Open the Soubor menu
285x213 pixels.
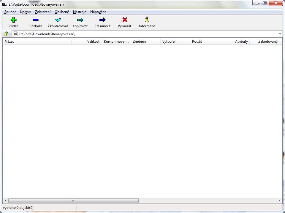click(10, 12)
